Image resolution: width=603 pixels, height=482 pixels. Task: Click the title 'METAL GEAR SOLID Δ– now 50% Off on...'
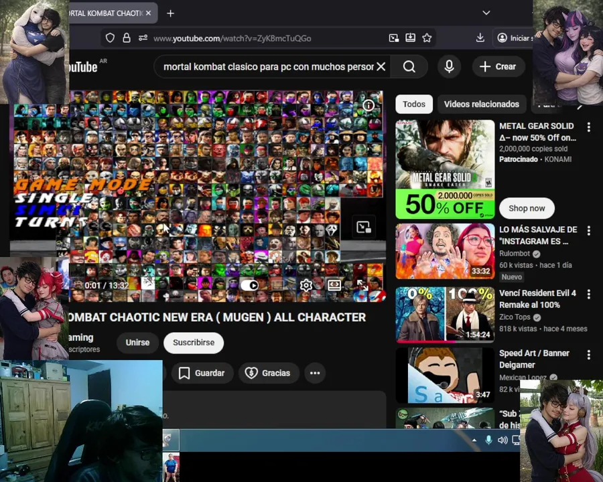tap(537, 132)
